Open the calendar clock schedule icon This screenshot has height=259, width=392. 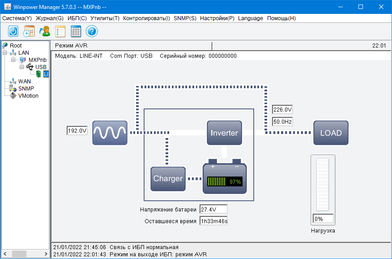pyautogui.click(x=29, y=31)
